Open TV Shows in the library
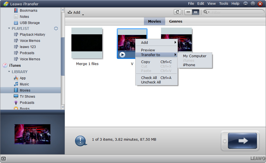Viewport: 266px width, 163px height. (27, 97)
